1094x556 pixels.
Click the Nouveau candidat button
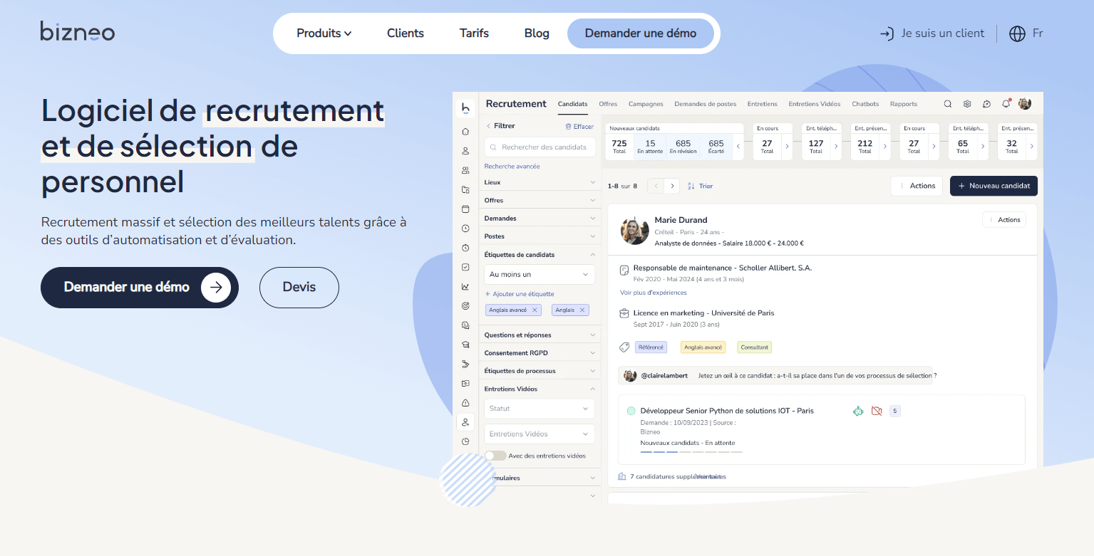(x=994, y=186)
